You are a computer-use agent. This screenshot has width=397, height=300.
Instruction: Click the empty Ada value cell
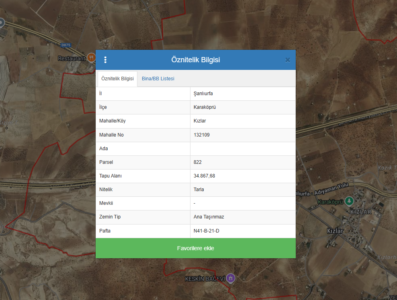243,149
